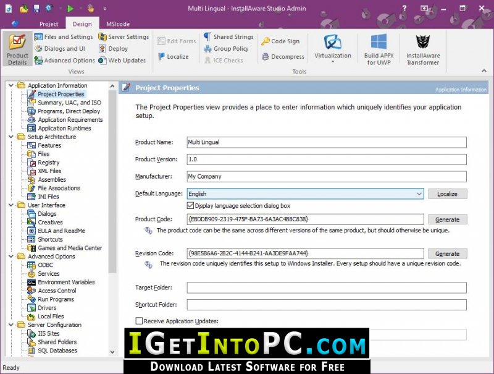Click the tree scrollbar up arrow
The width and height of the screenshot is (494, 374).
click(112, 86)
